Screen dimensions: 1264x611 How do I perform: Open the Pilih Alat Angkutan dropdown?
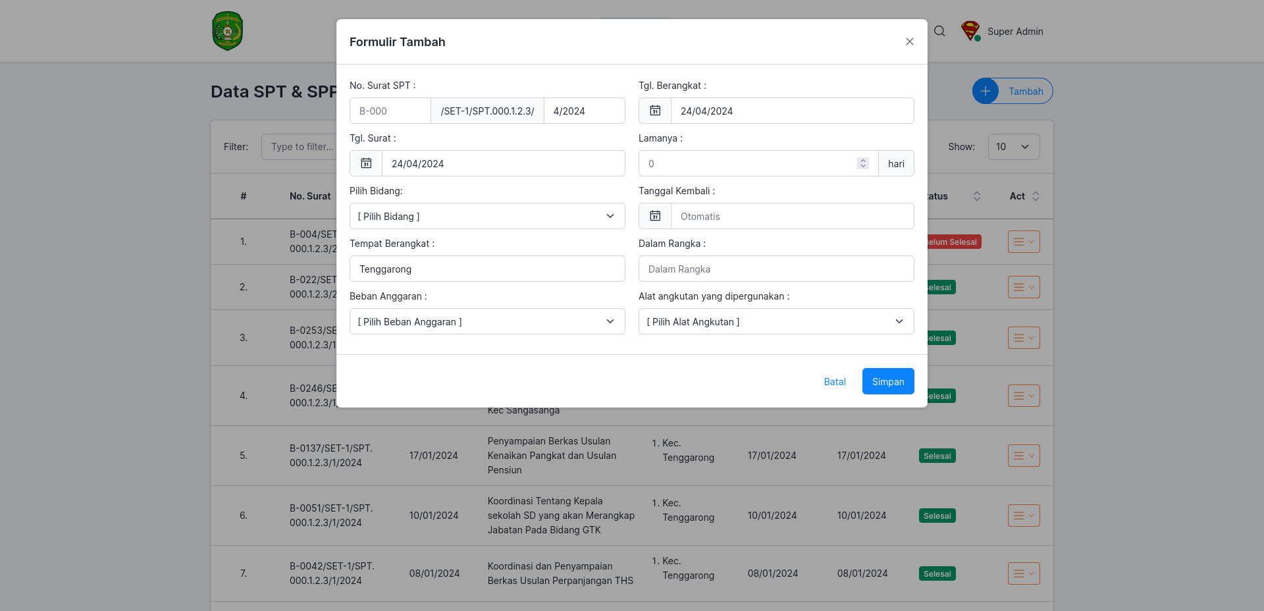776,321
